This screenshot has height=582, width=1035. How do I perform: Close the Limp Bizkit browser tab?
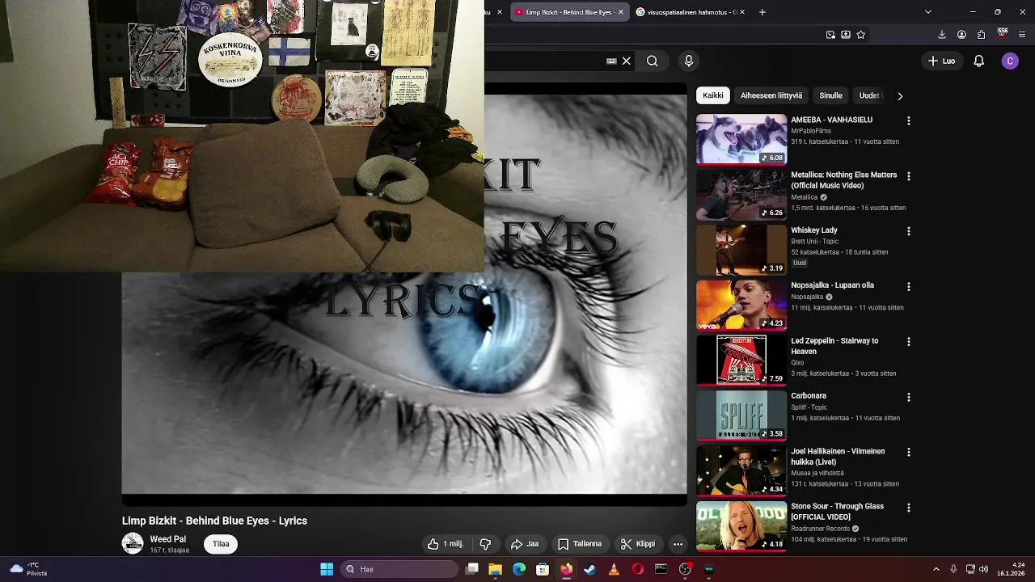(x=621, y=12)
